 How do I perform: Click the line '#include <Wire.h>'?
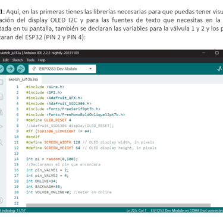click(45, 87)
